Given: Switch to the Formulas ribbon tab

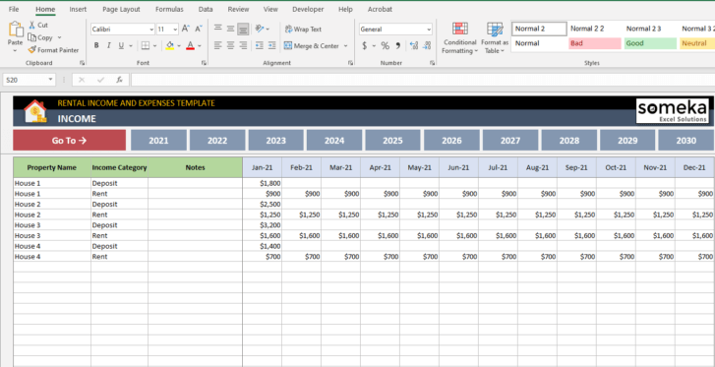Looking at the screenshot, I should tap(169, 9).
